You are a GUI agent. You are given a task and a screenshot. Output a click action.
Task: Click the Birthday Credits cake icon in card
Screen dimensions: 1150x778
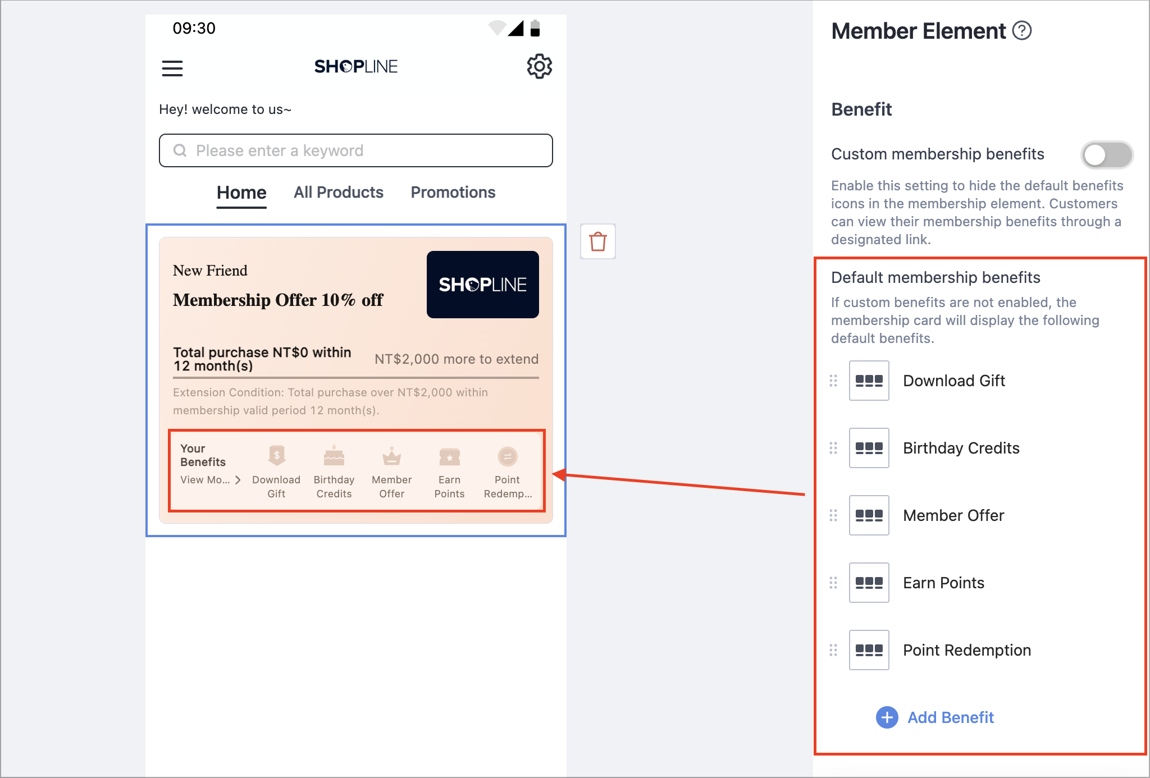334,456
